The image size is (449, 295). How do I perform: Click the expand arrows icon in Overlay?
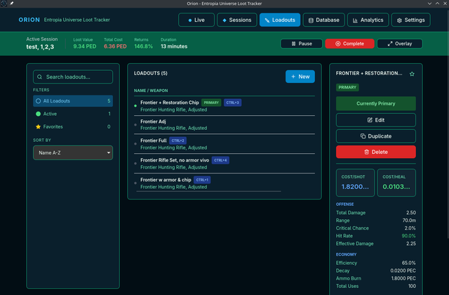[x=390, y=44]
